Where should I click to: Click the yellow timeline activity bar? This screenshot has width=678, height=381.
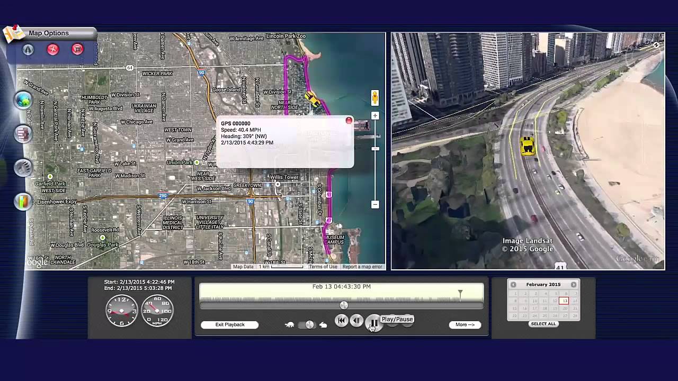(341, 293)
